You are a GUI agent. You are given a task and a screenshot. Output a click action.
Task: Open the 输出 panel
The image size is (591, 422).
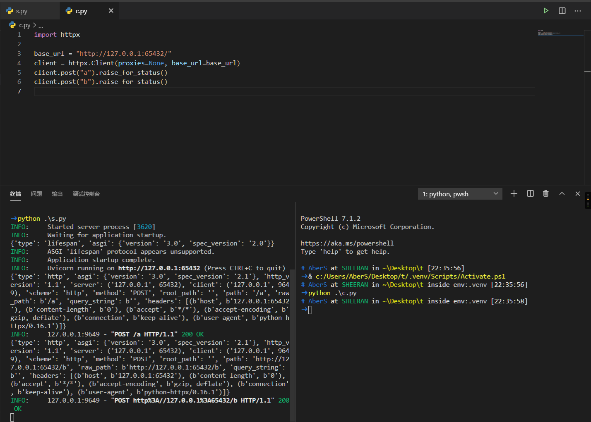point(57,194)
